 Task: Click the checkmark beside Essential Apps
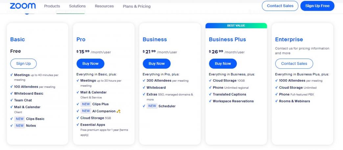coord(78,125)
